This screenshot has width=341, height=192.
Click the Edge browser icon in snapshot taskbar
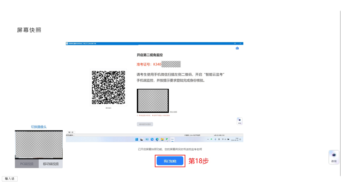157,139
